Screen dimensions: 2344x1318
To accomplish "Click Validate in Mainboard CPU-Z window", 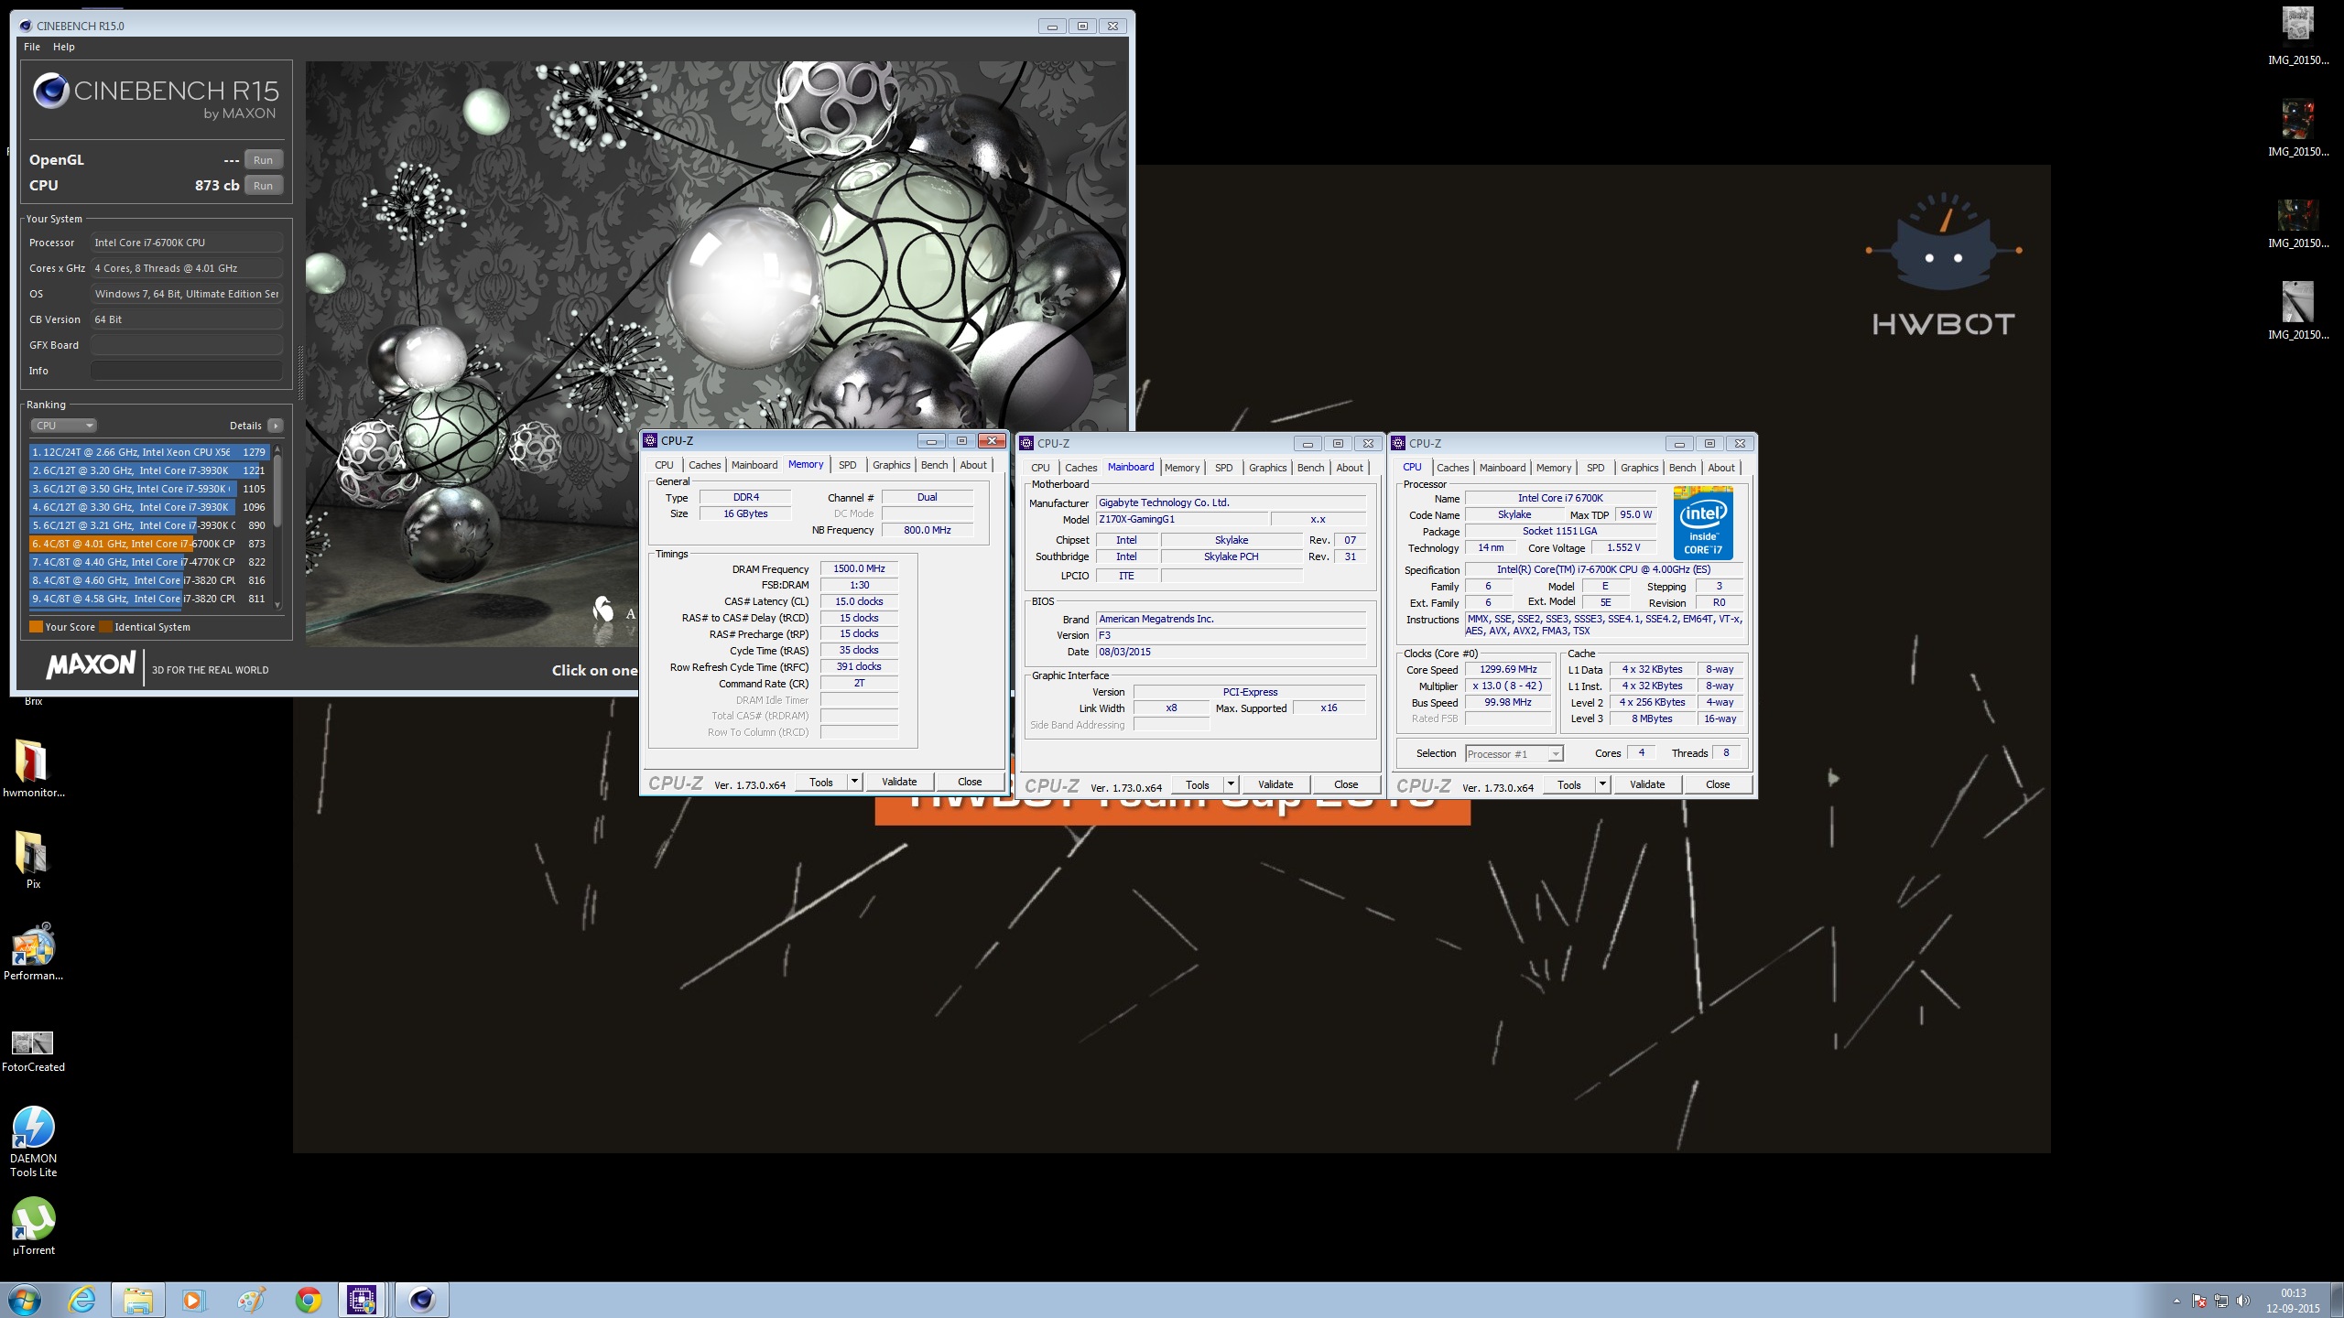I will coord(1275,784).
